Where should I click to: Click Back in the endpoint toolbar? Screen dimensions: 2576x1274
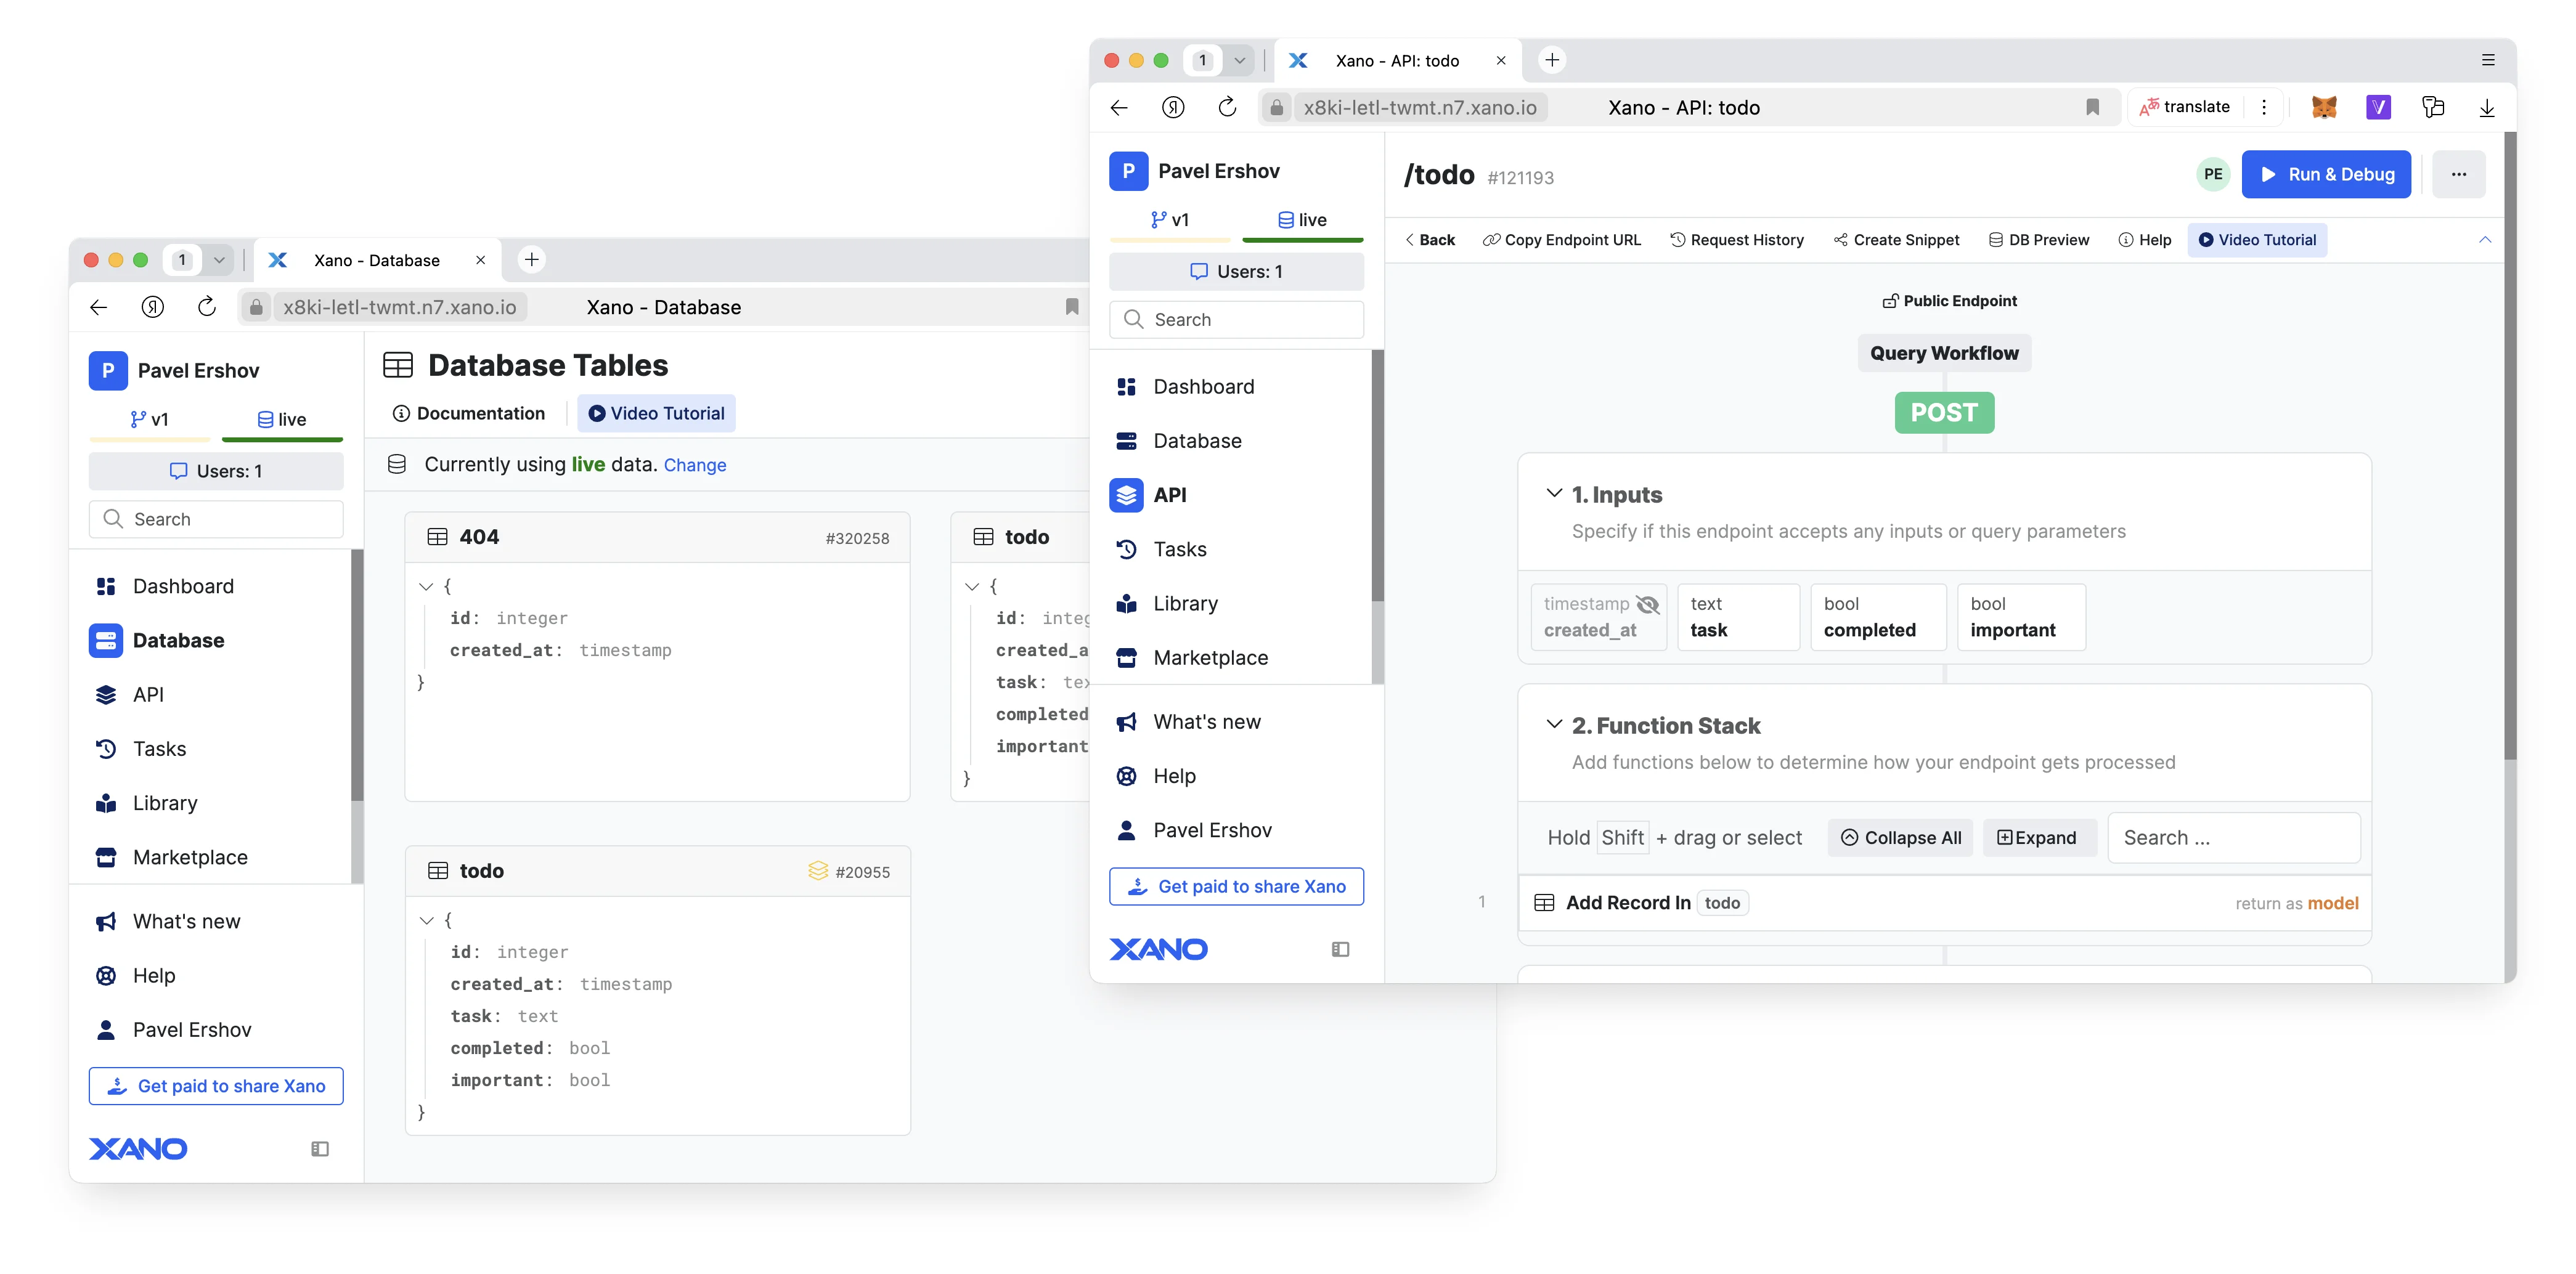[1429, 240]
